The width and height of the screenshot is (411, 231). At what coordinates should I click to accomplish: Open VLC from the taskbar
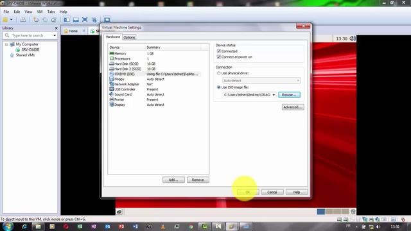(162, 227)
